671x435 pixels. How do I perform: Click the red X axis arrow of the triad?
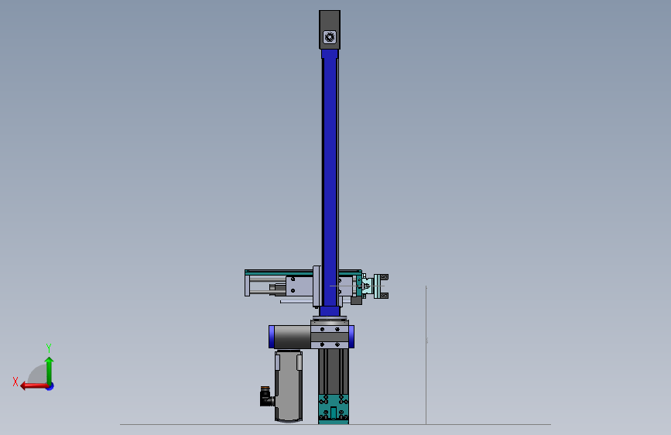(x=33, y=386)
